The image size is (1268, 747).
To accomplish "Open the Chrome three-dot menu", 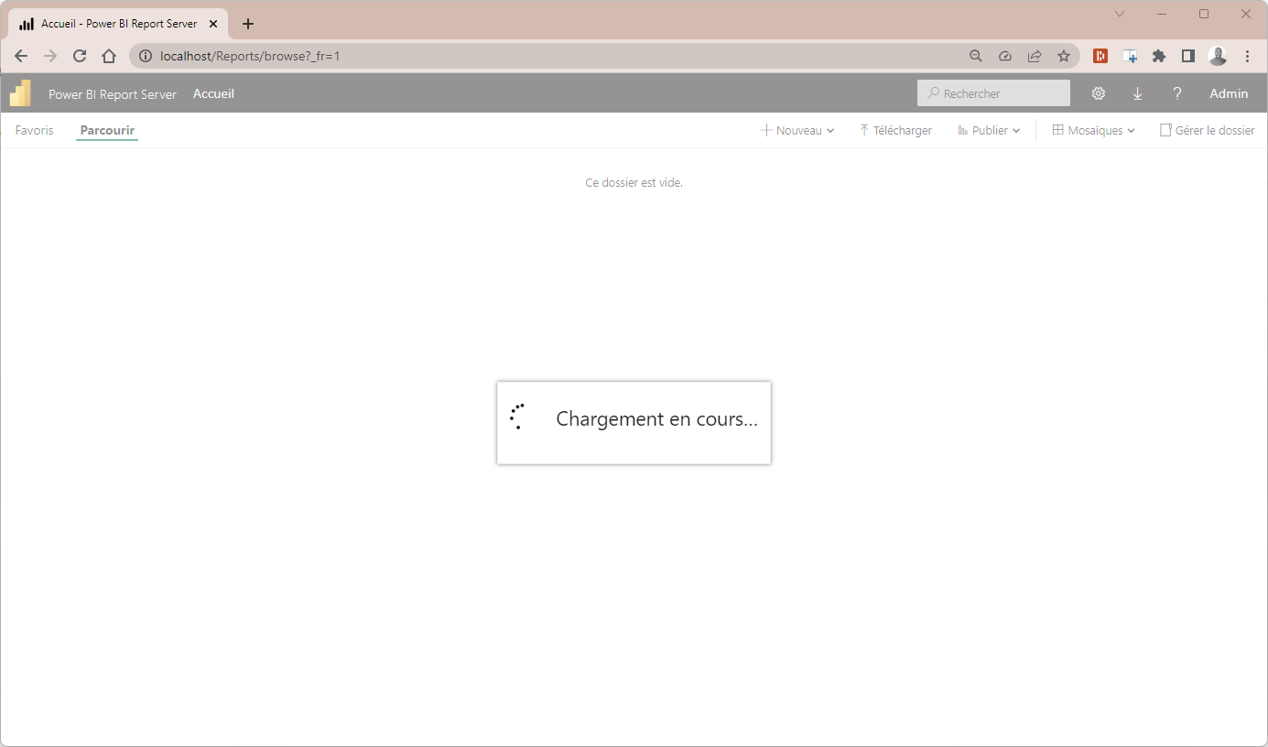I will tap(1247, 56).
